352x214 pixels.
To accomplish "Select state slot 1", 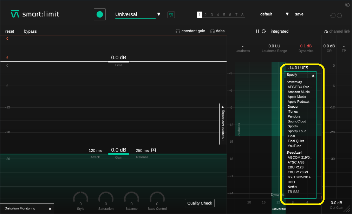I will pyautogui.click(x=199, y=15).
